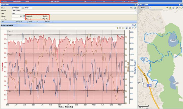Save the route map image

coord(173,8)
